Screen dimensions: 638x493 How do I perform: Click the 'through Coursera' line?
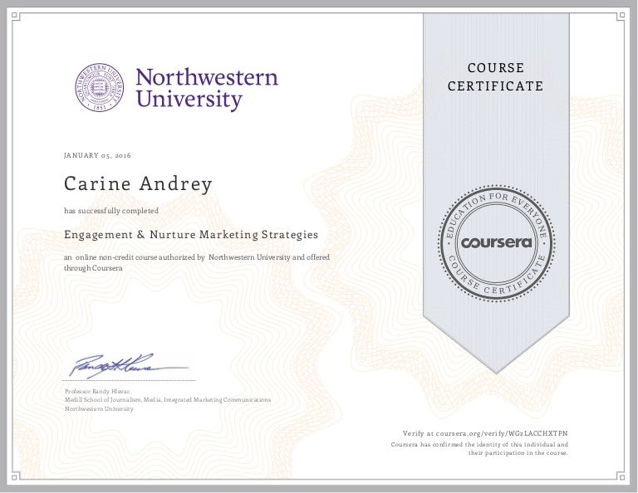click(93, 268)
